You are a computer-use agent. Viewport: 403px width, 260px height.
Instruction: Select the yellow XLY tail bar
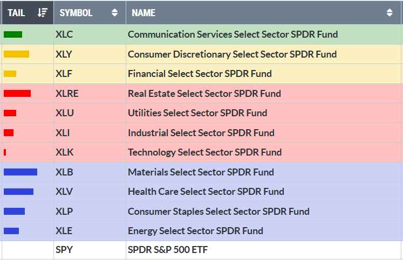point(16,54)
